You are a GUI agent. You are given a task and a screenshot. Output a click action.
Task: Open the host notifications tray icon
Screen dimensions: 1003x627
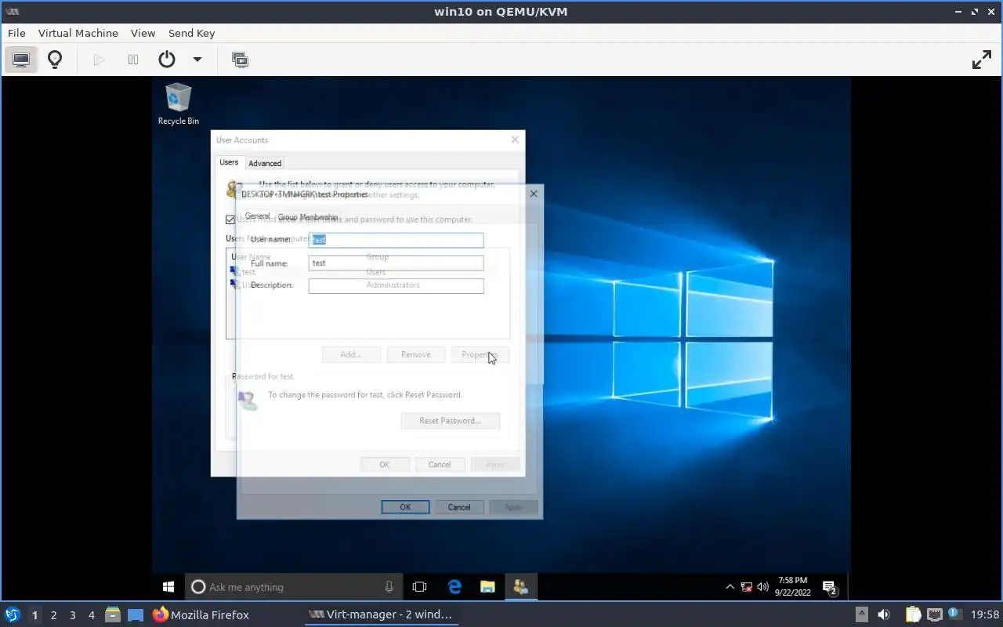pos(954,614)
